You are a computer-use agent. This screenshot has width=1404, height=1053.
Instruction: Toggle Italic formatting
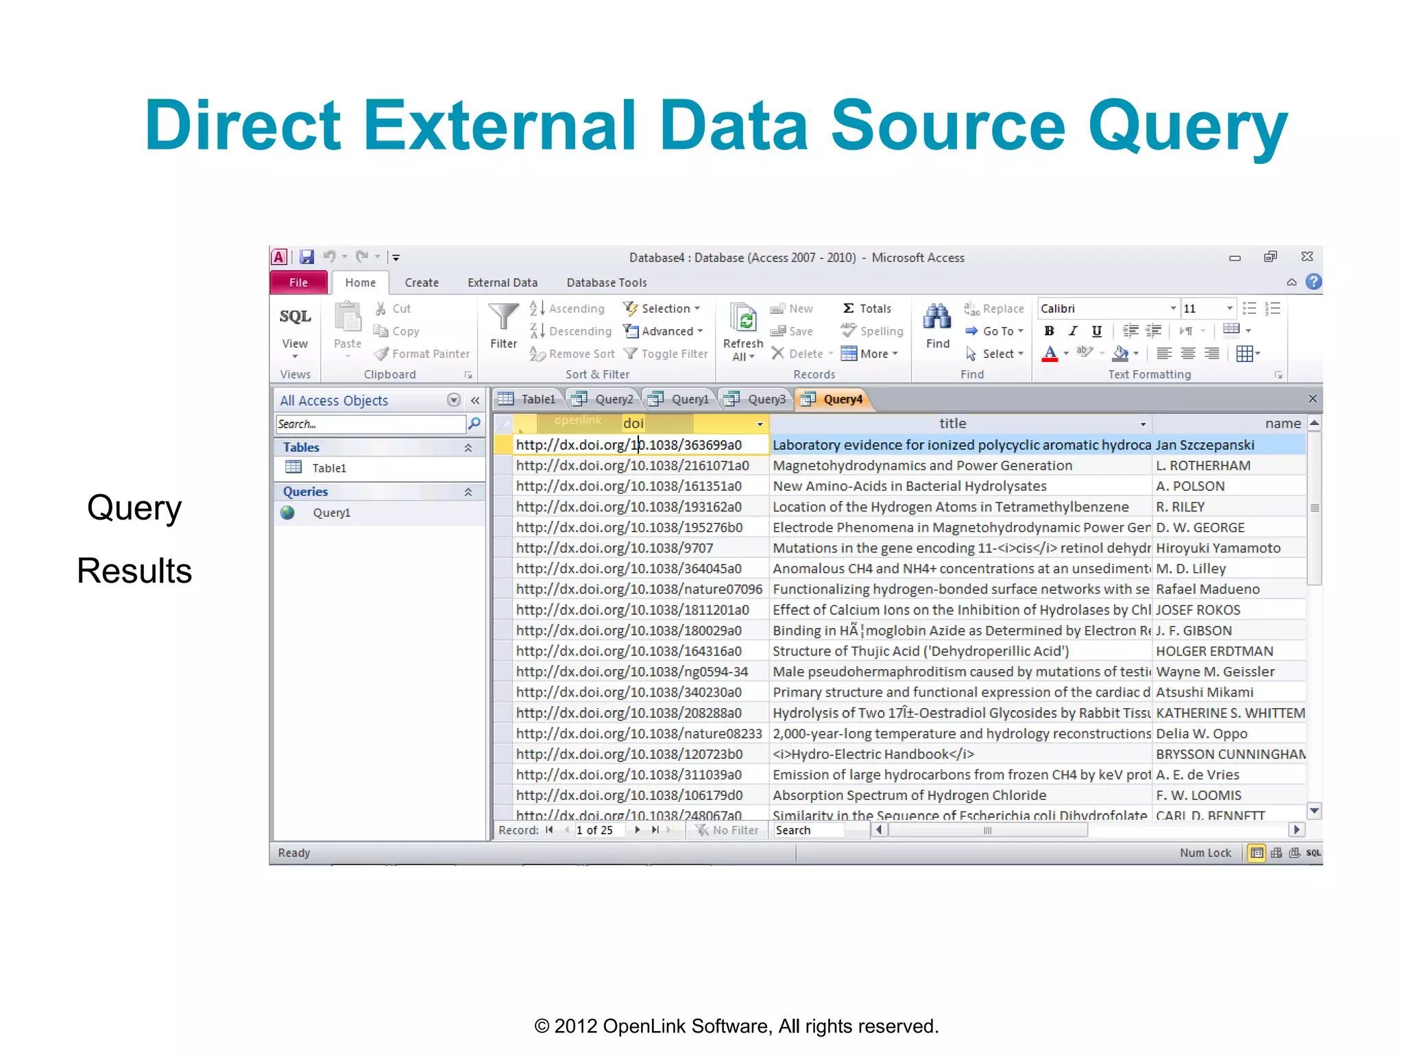[1073, 331]
